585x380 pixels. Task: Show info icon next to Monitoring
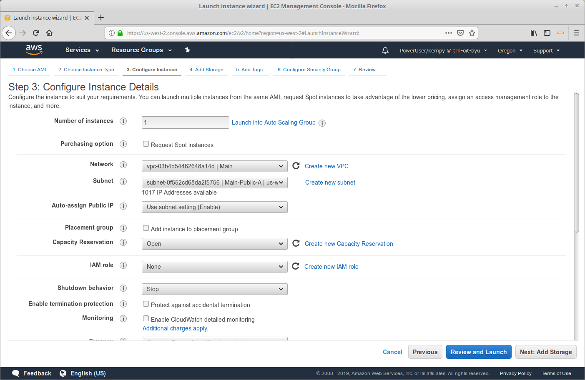tap(123, 318)
